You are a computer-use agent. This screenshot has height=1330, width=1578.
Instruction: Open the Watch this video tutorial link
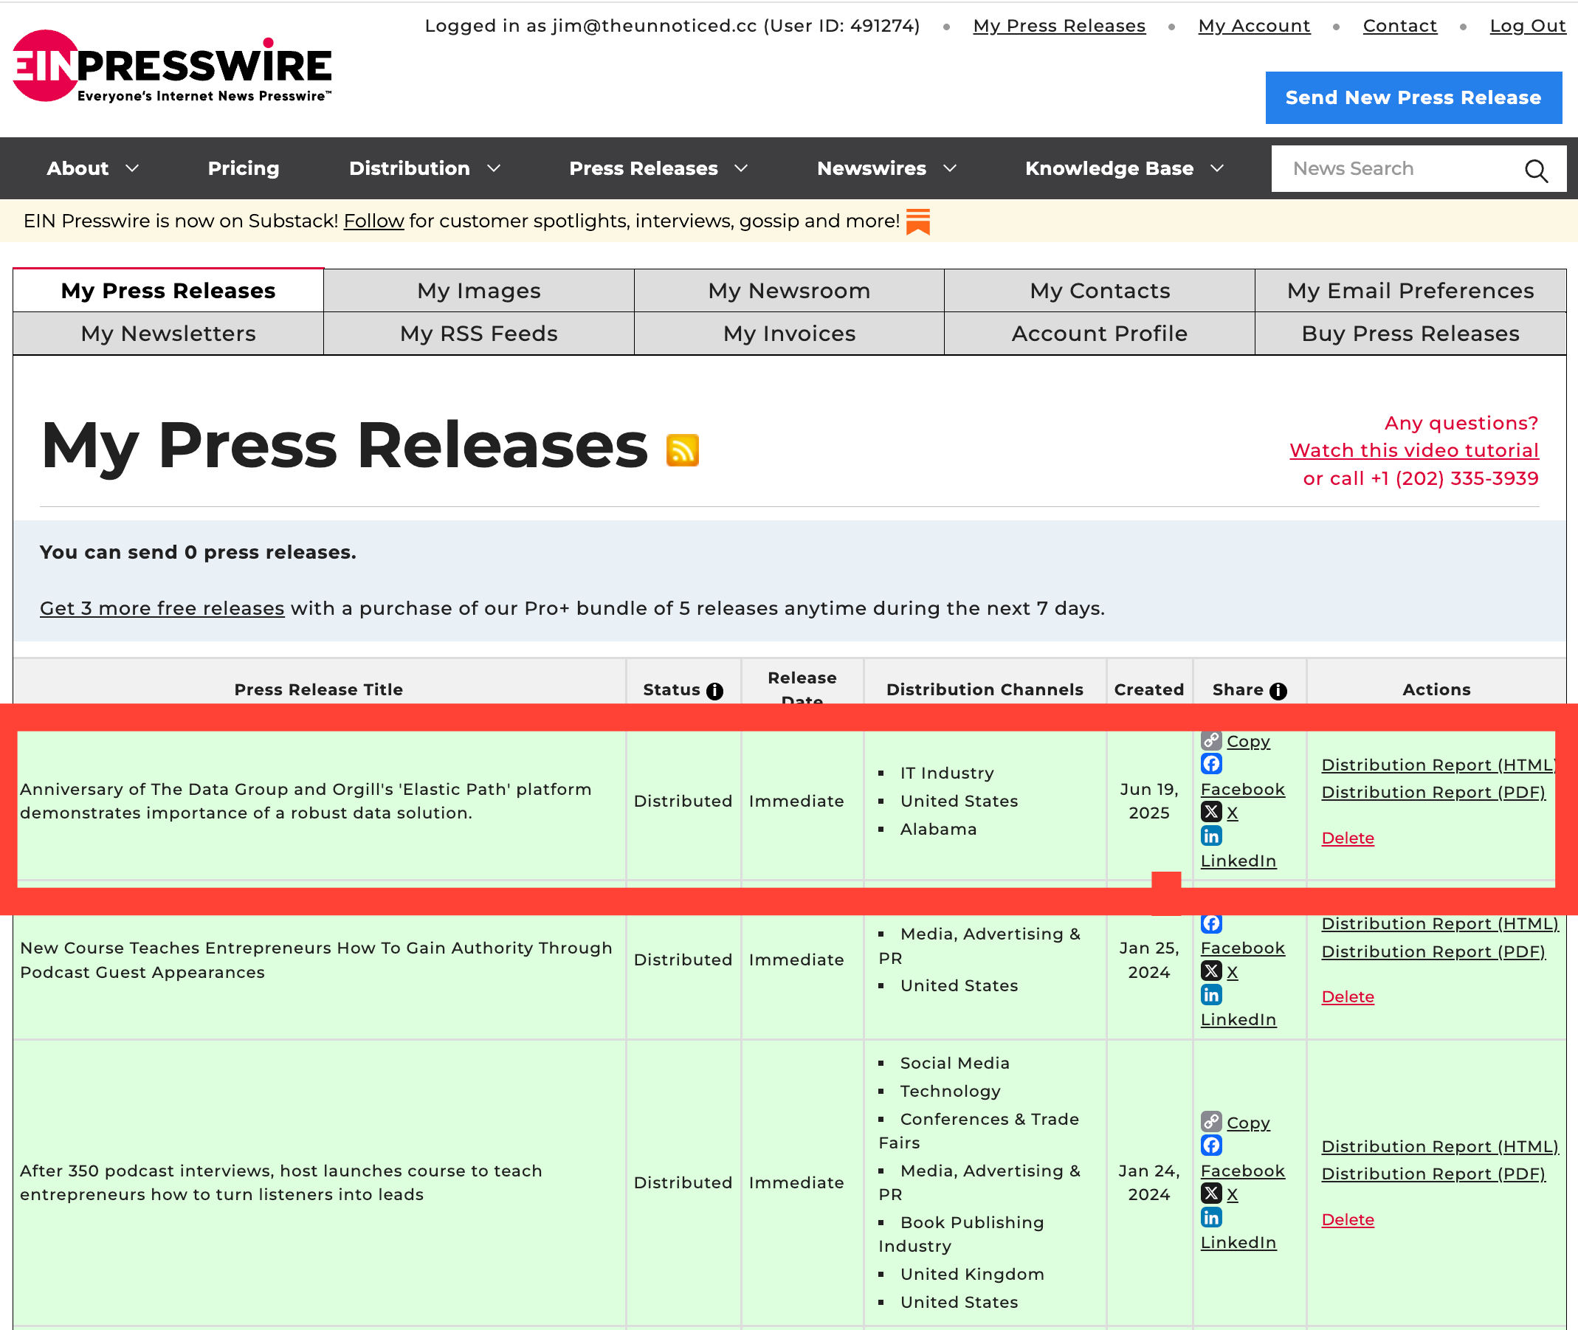[x=1413, y=450]
